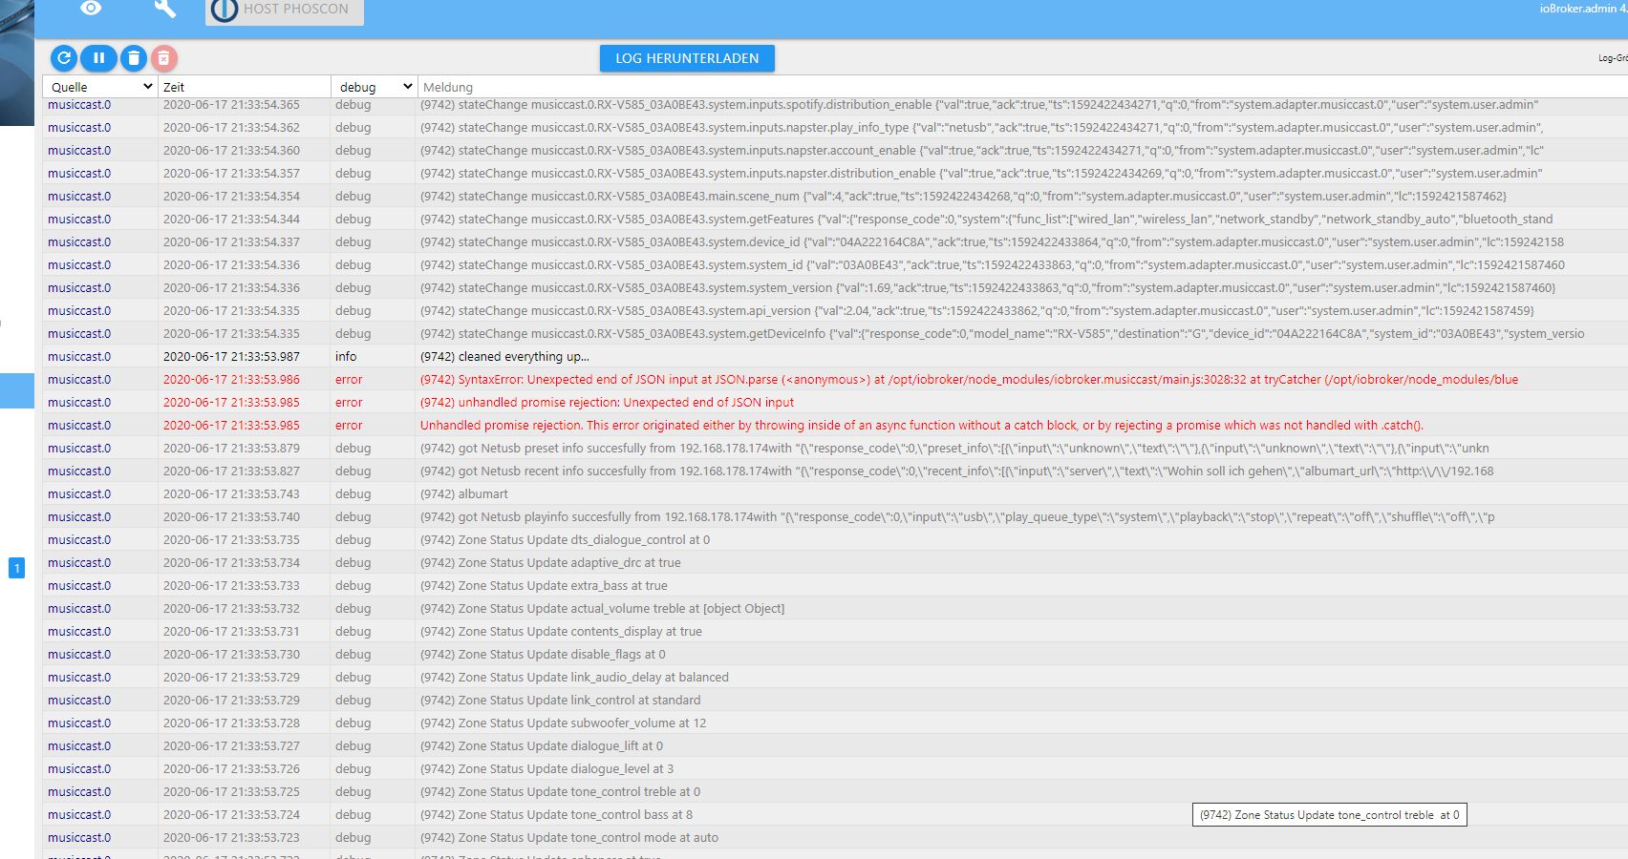Click 'link_audio_delay at balanced' message
This screenshot has width=1628, height=859.
click(x=574, y=678)
